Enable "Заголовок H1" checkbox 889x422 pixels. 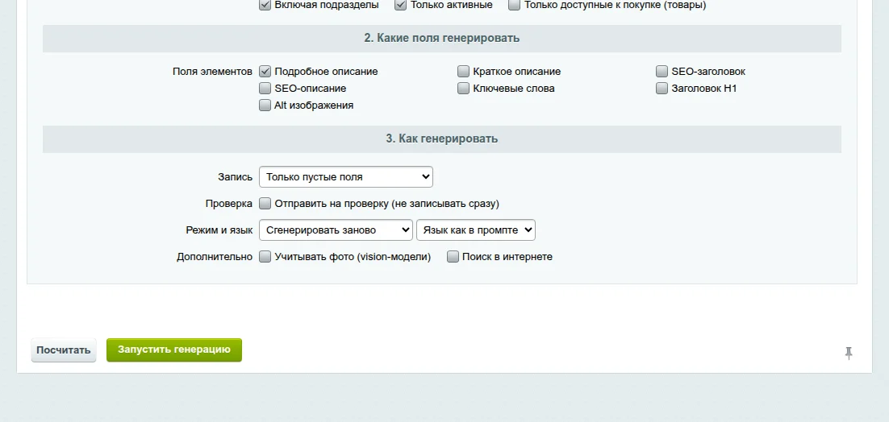click(662, 89)
